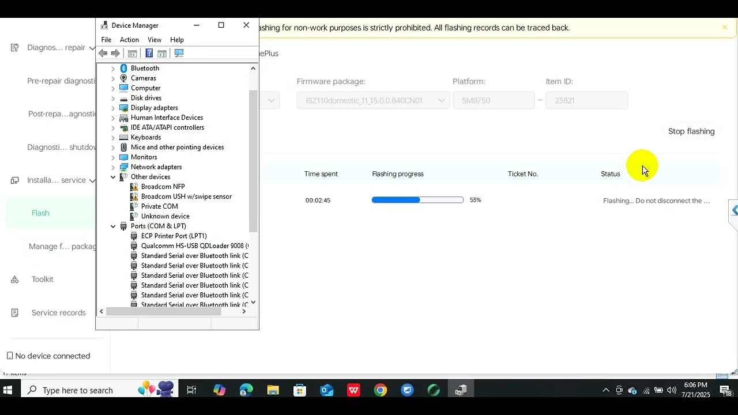The height and width of the screenshot is (415, 738).
Task: Click the Keyboards category icon
Action: point(123,137)
